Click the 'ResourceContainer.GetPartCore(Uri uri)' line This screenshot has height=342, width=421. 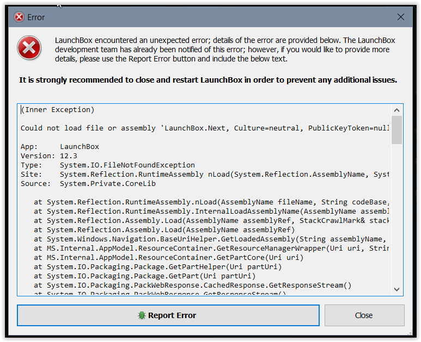point(169,258)
